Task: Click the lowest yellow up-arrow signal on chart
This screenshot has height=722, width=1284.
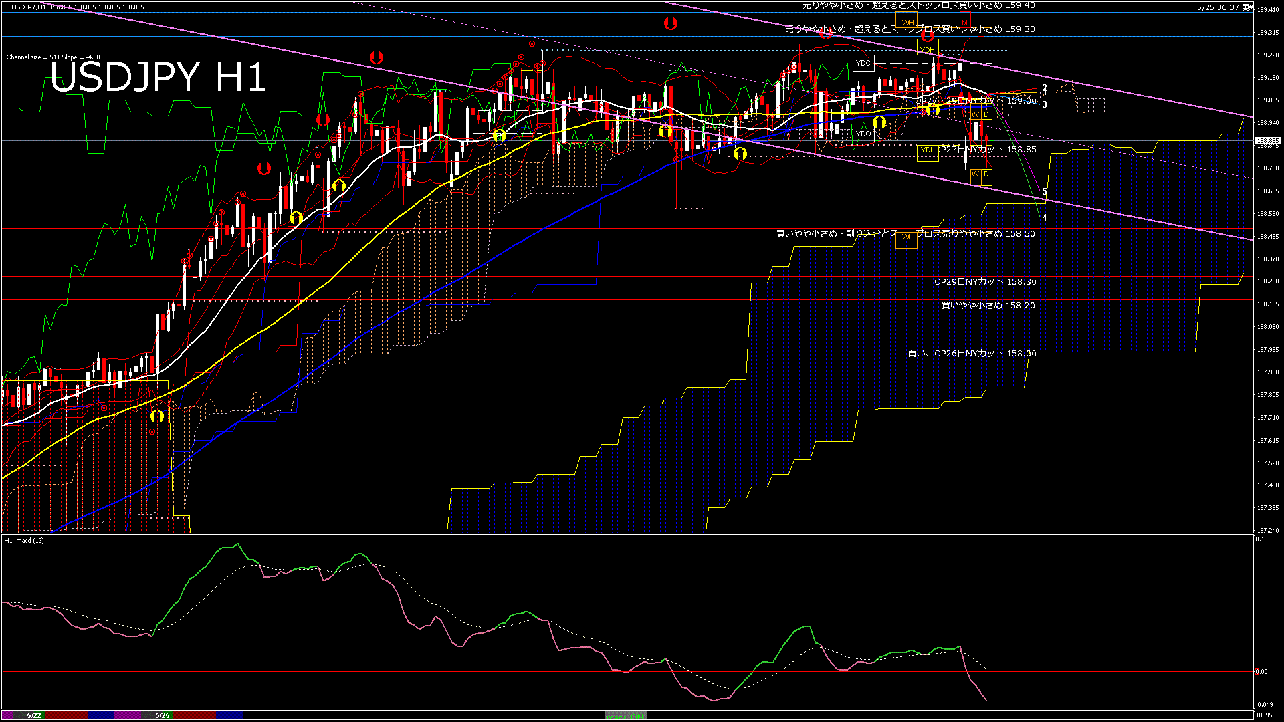Action: 156,416
